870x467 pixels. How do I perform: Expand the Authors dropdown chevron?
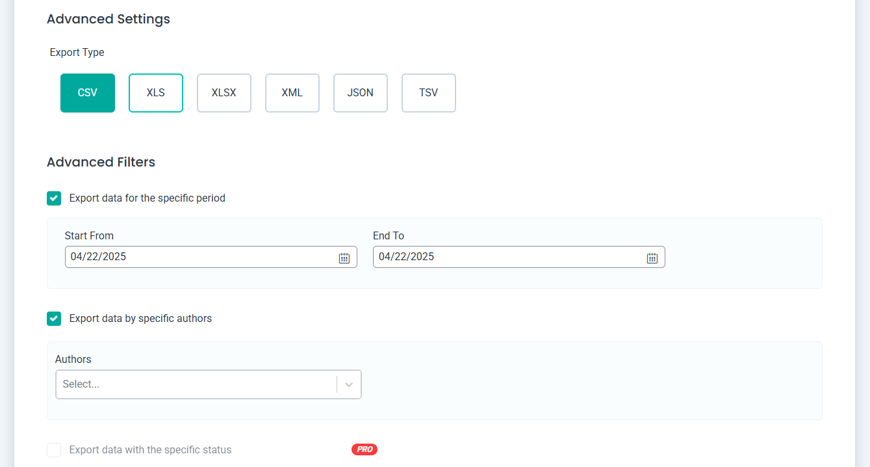pos(349,384)
